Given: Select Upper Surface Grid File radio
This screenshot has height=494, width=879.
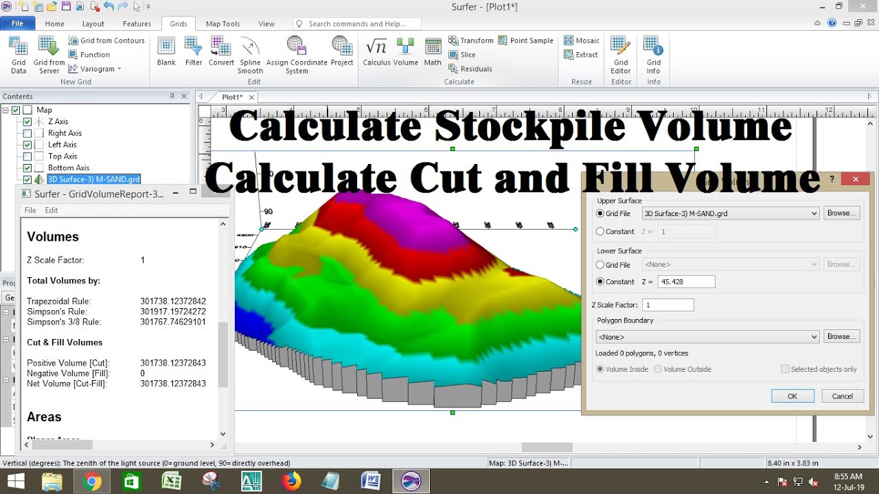Looking at the screenshot, I should coord(601,213).
